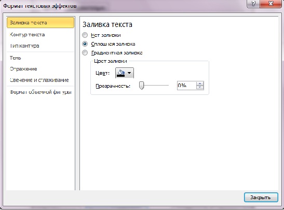
Task: Click the Прозрачность label
Action: (113, 86)
